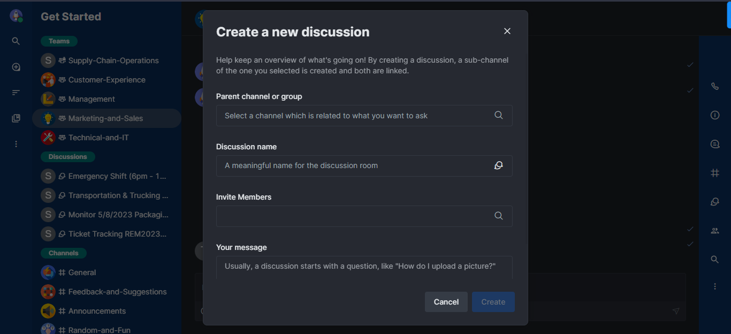731x334 pixels.
Task: Open the sort and display options icon
Action: pos(16,93)
